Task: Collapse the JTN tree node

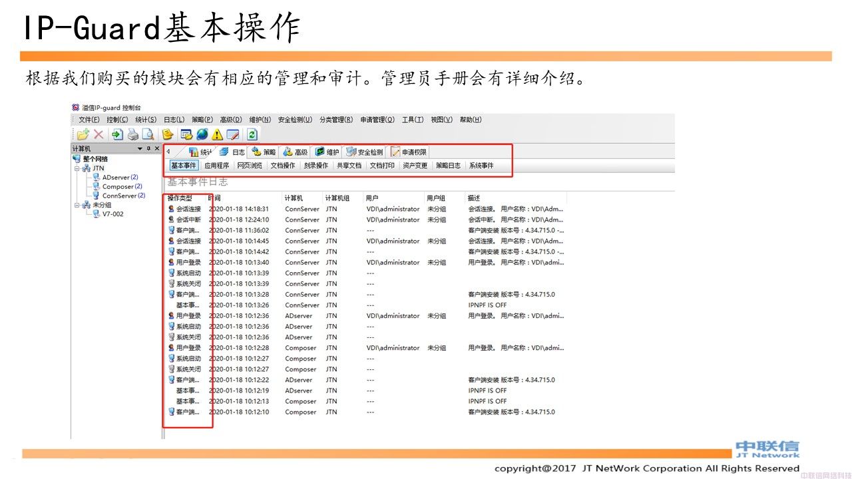Action: pos(77,168)
